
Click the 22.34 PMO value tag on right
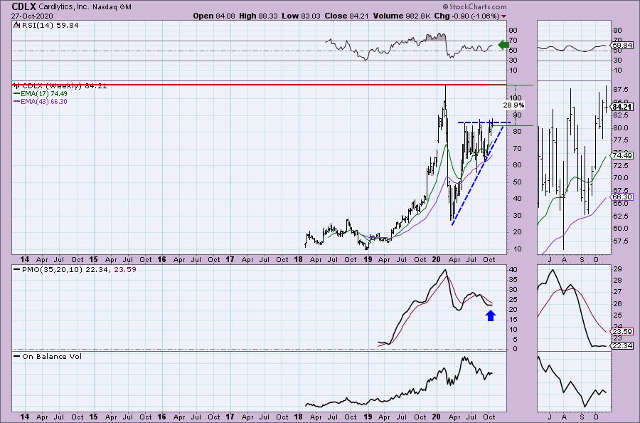[x=623, y=346]
